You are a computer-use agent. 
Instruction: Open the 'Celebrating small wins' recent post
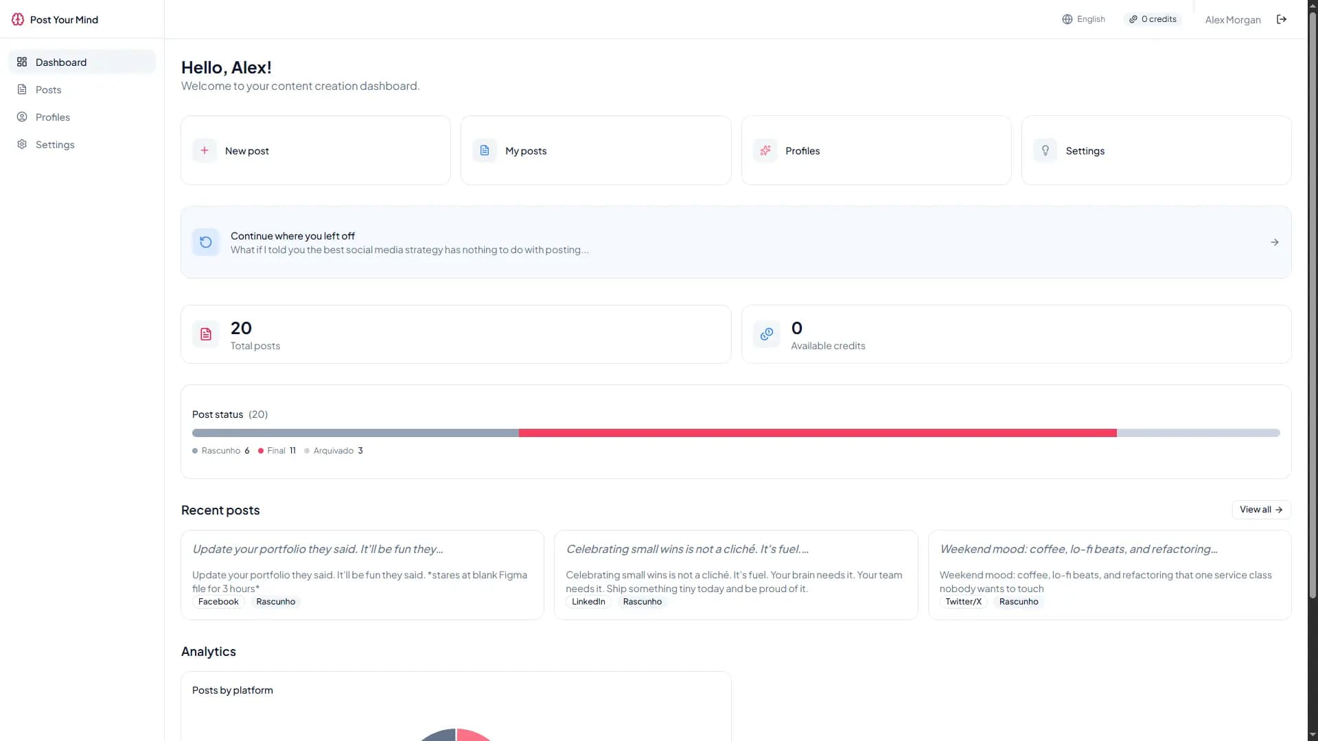(736, 575)
